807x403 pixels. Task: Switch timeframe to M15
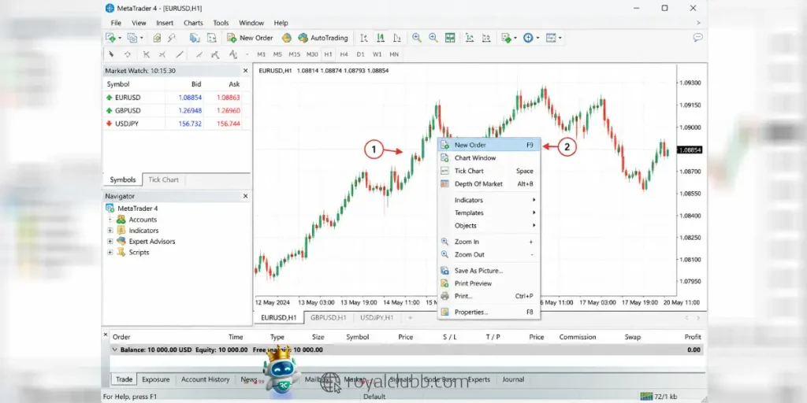tap(295, 54)
